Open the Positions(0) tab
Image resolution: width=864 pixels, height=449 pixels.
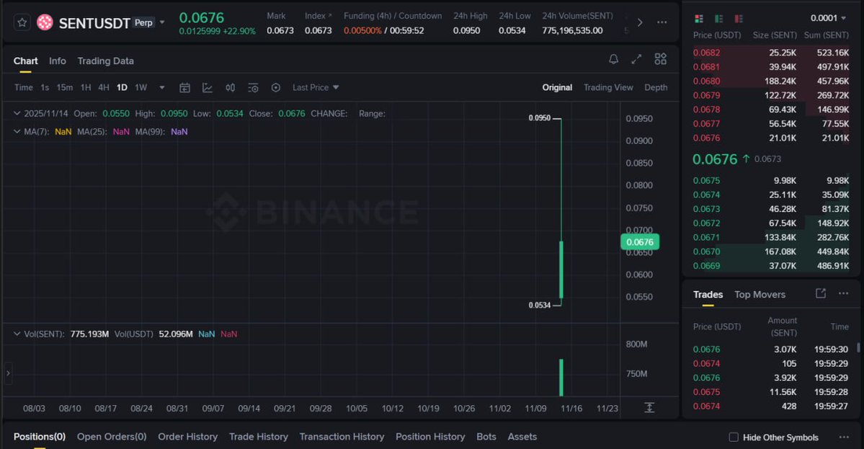click(39, 437)
